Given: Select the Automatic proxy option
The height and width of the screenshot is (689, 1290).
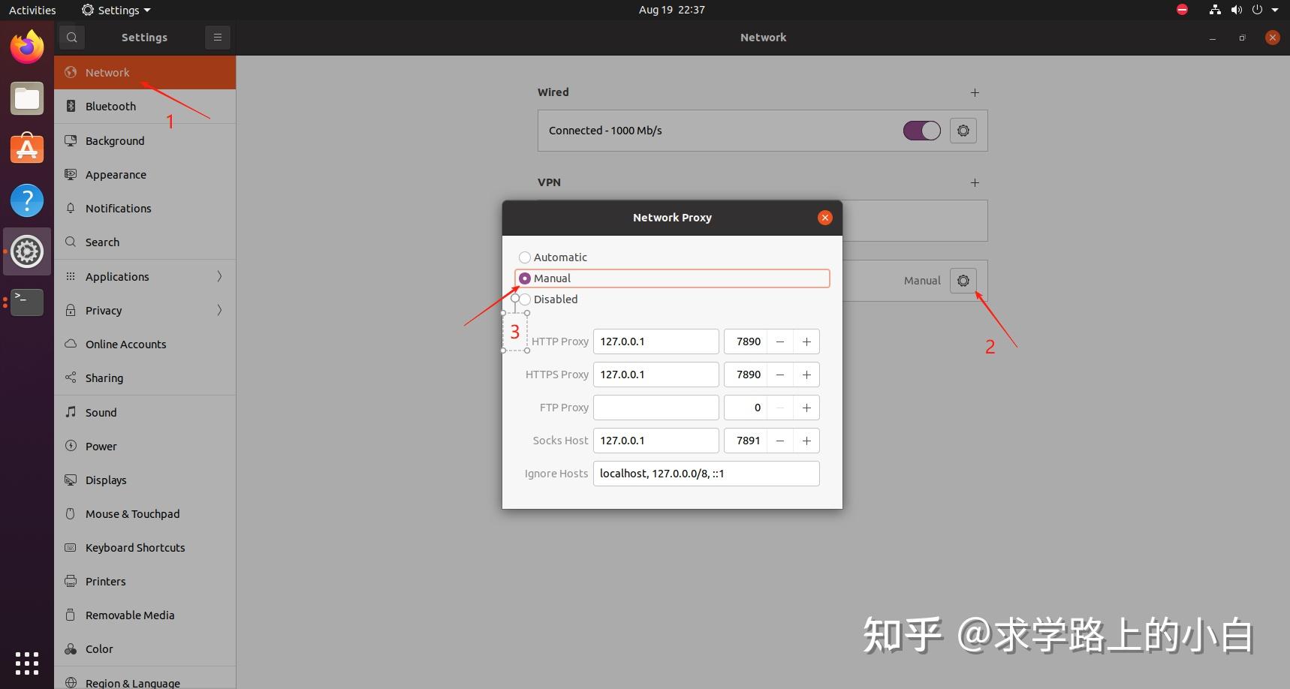Looking at the screenshot, I should point(525,257).
